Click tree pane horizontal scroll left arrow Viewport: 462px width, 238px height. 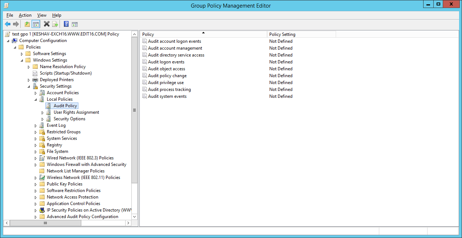pos(7,223)
